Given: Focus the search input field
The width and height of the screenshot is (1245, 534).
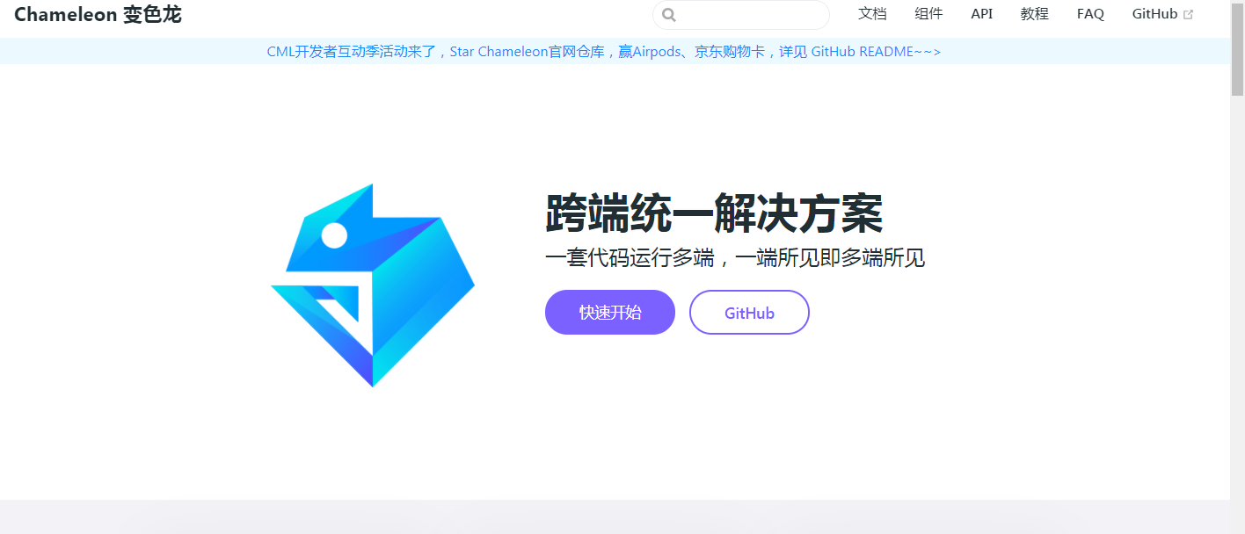Looking at the screenshot, I should pos(741,15).
